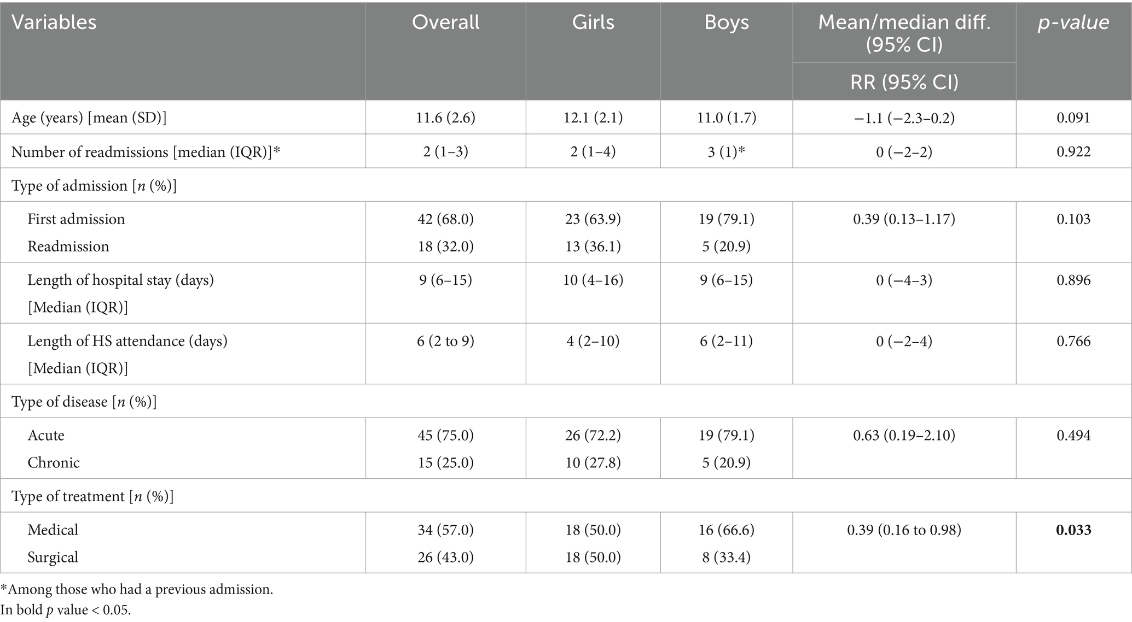
Task: Click the Girls column header
Action: click(x=593, y=22)
